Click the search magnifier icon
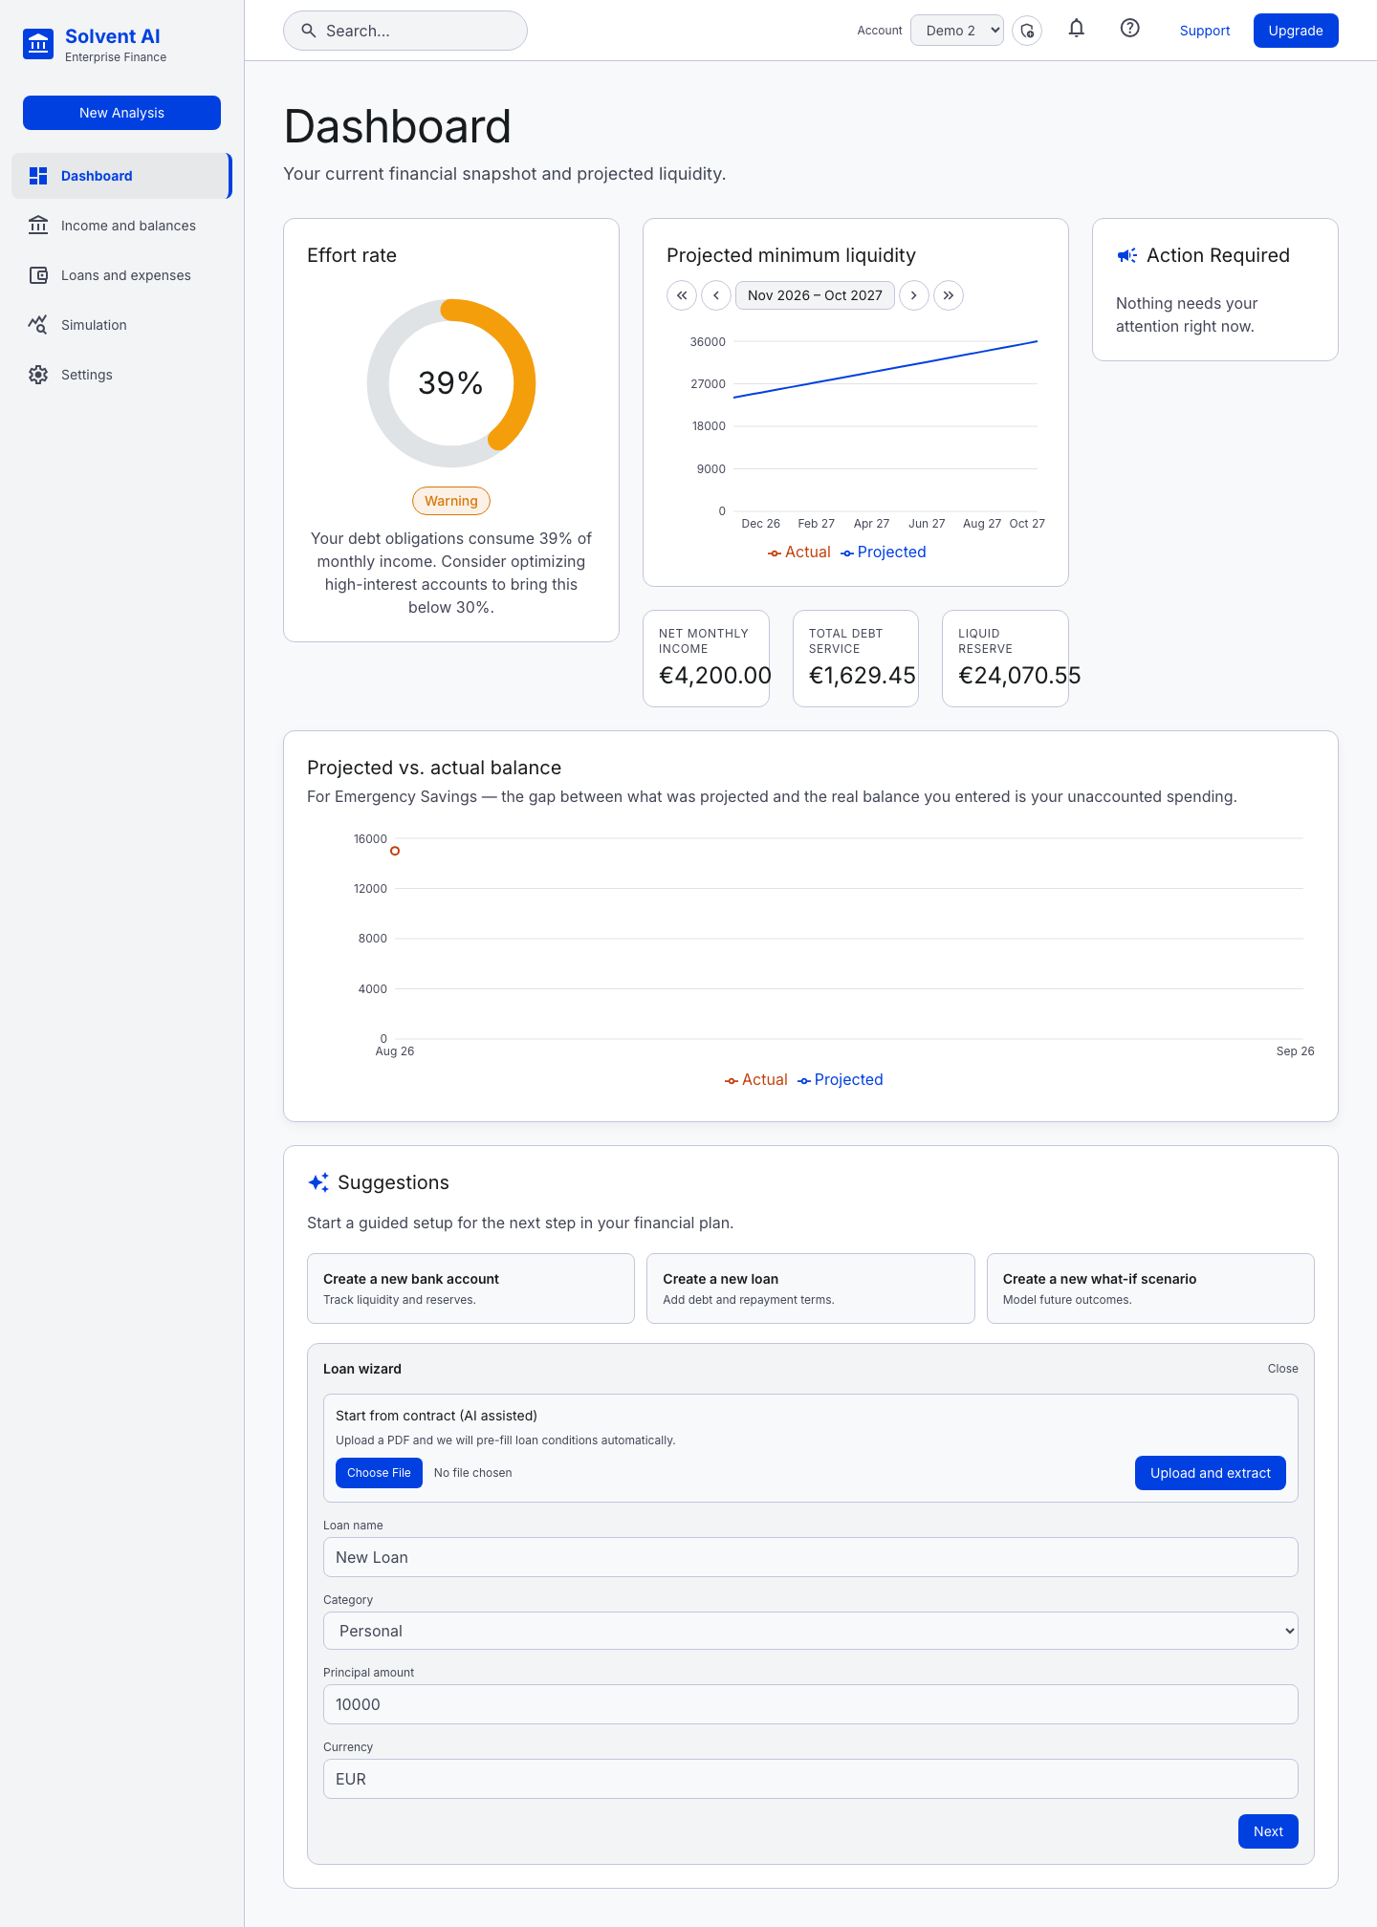The height and width of the screenshot is (1927, 1377). tap(309, 31)
